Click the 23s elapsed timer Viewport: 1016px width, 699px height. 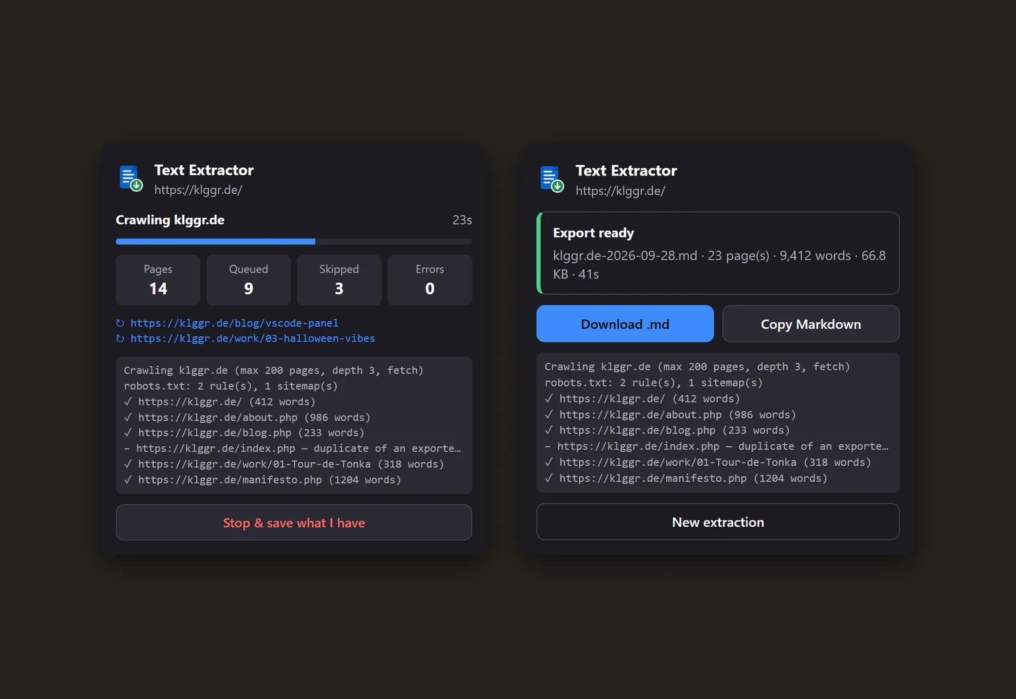pos(462,220)
